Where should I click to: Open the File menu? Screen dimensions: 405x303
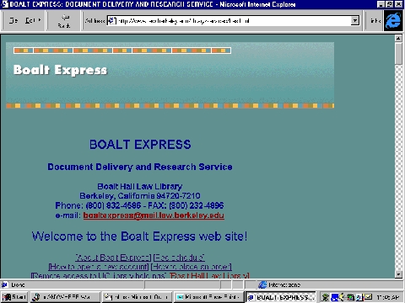click(x=13, y=20)
